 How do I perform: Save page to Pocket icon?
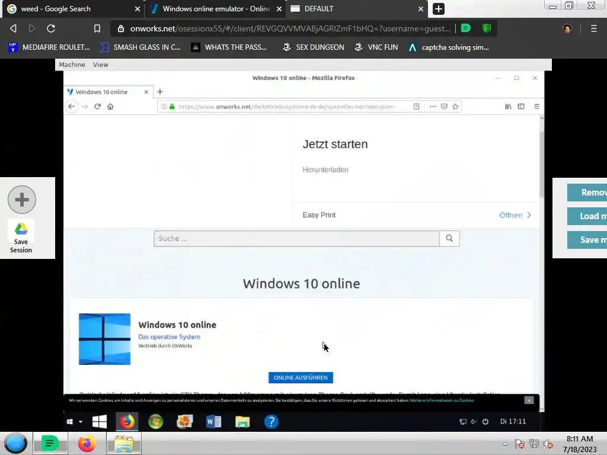pyautogui.click(x=444, y=107)
